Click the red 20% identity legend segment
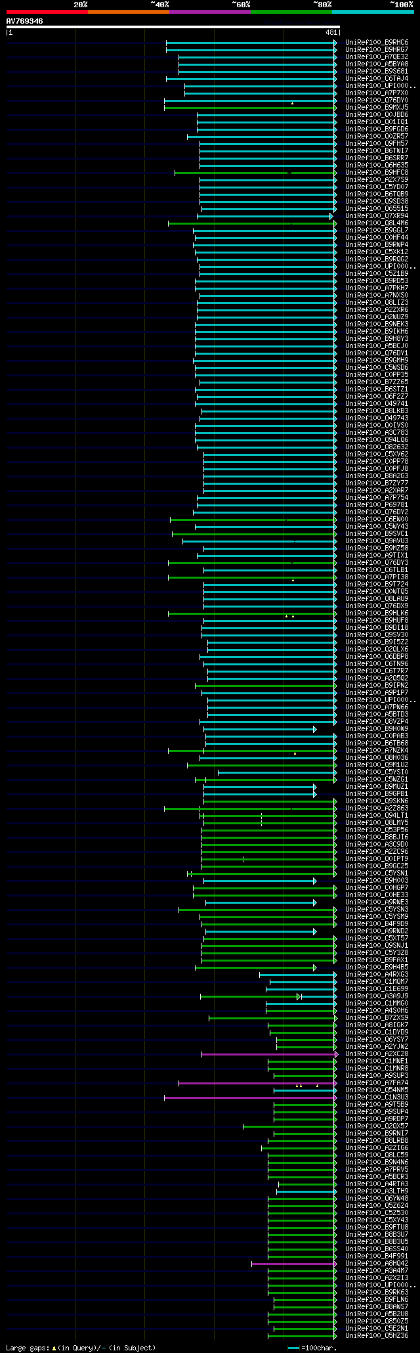 [47, 12]
